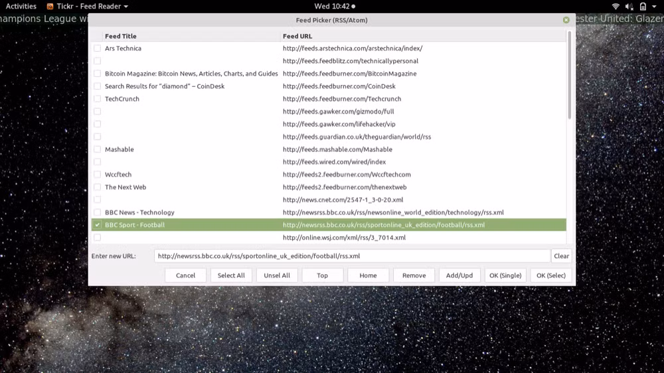Enable the TechCrunch feed checkbox
Screen dimensions: 664x373
[x=98, y=99]
